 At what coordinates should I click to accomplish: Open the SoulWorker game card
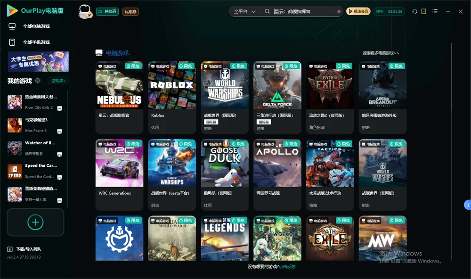[277, 238]
